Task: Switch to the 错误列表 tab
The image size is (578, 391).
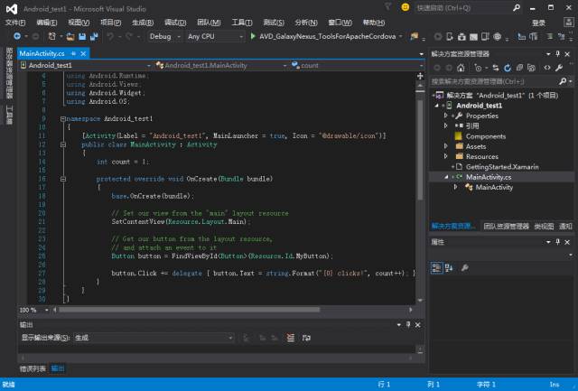Action: pyautogui.click(x=33, y=368)
